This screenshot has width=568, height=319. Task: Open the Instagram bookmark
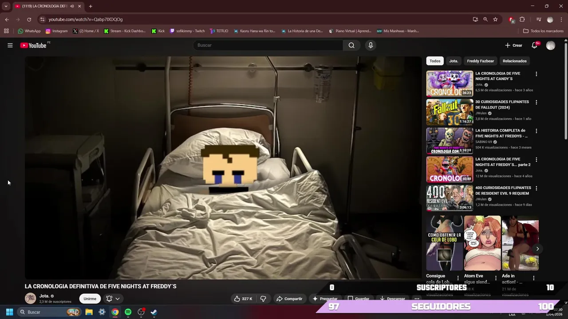click(57, 31)
